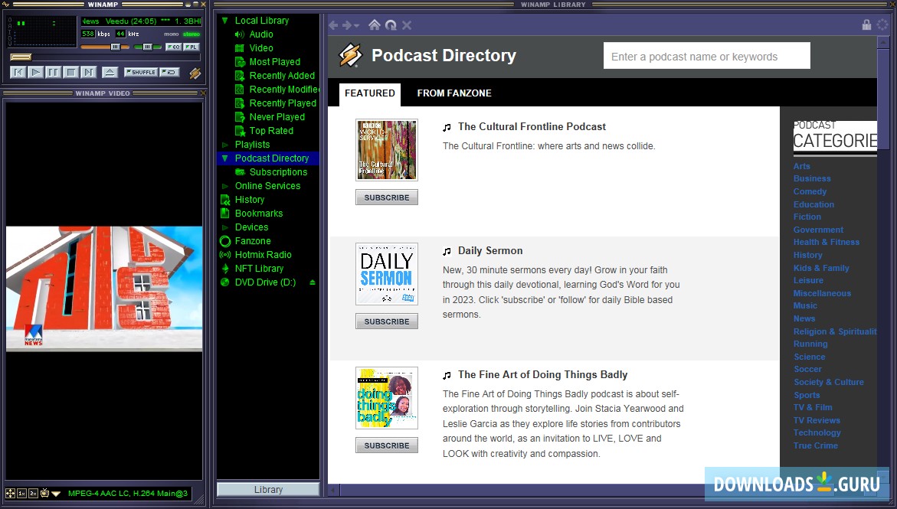
Task: Open Video in Local Library
Action: tap(261, 48)
